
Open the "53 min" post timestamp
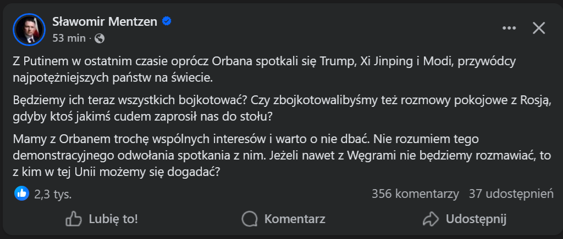(69, 38)
